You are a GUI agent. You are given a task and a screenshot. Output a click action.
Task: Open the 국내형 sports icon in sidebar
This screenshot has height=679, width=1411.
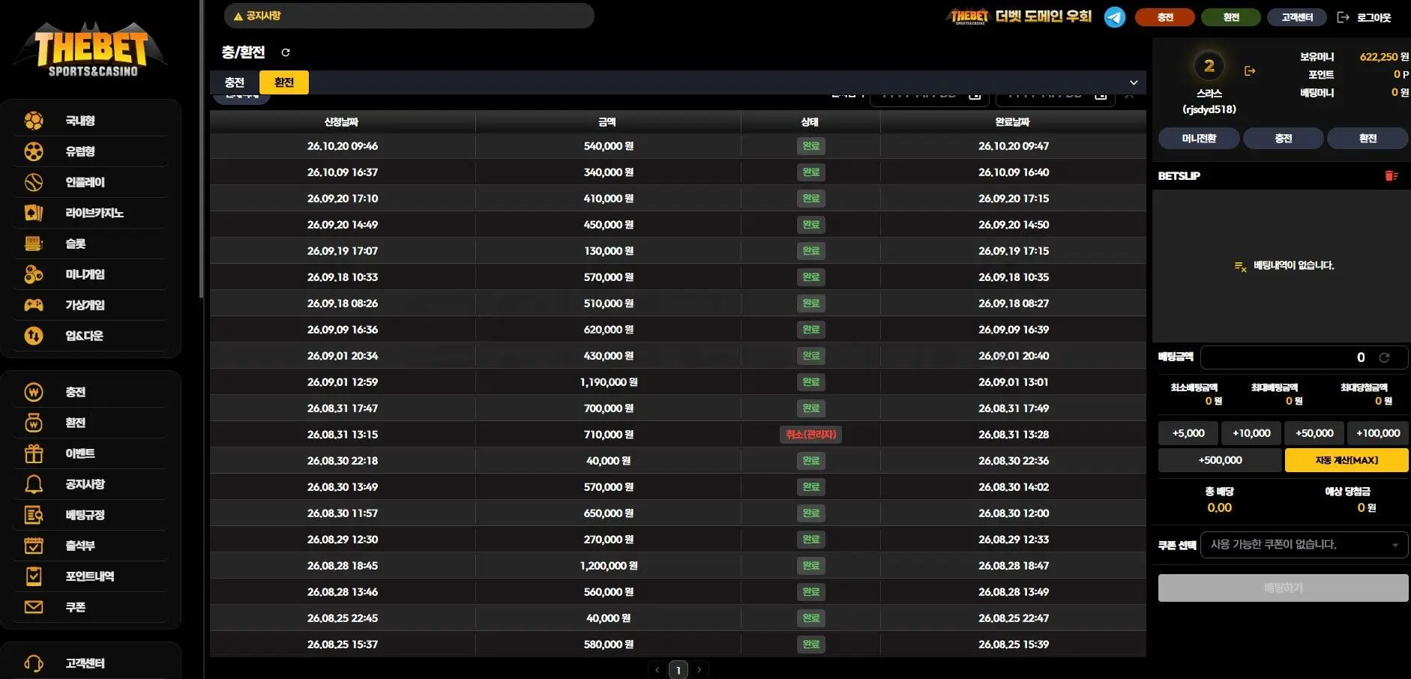[34, 121]
